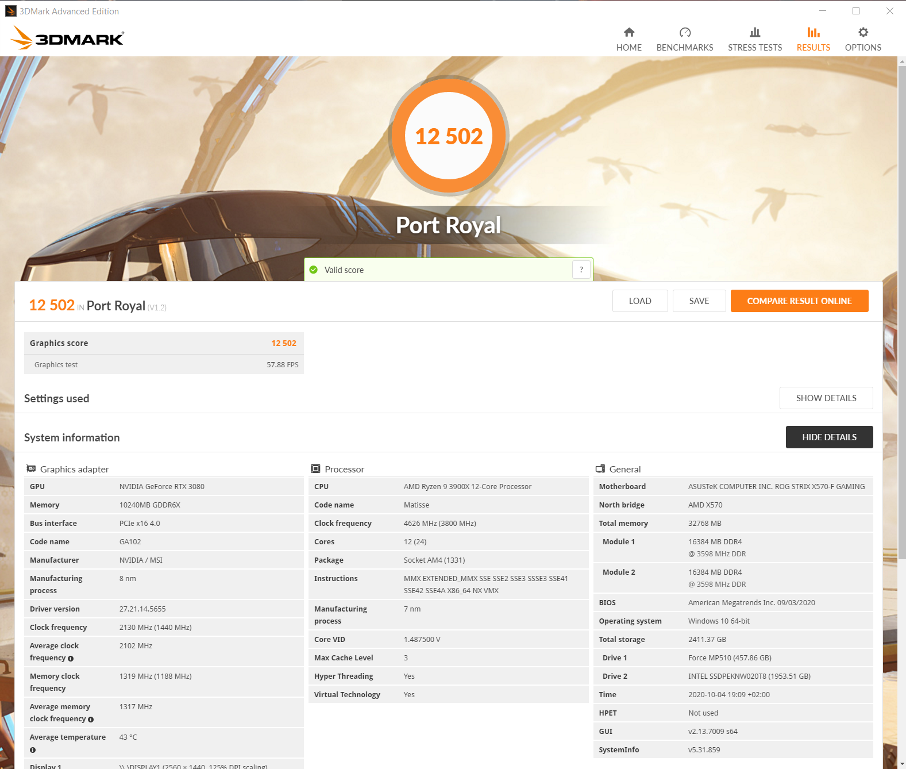Click NVIDIA GeForce RTX 3080 GPU value

[162, 486]
